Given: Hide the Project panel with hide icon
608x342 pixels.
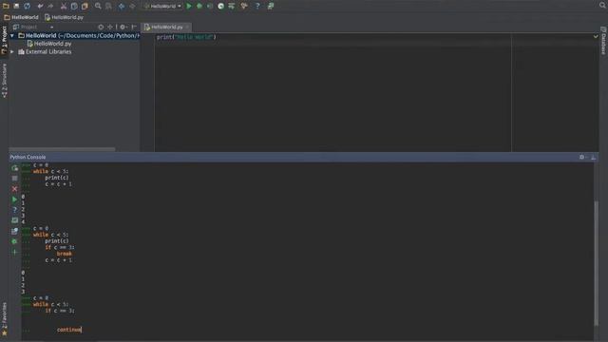Looking at the screenshot, I should 134,27.
